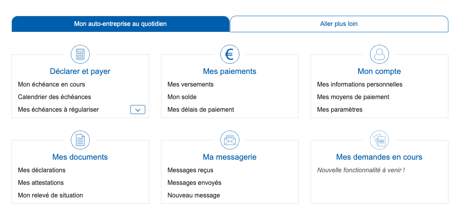The height and width of the screenshot is (212, 459).
Task: Click the document icon above Mes documents
Action: click(80, 140)
